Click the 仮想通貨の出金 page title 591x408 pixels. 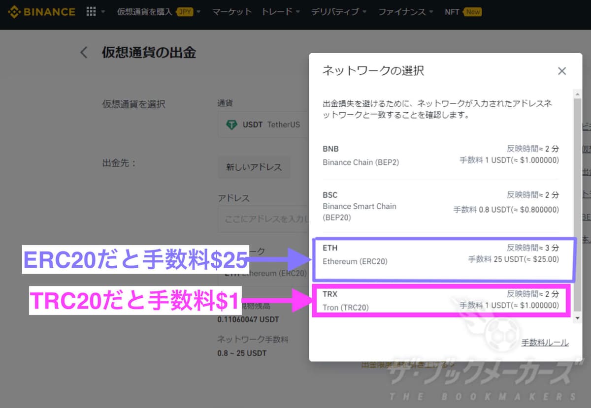(x=149, y=53)
